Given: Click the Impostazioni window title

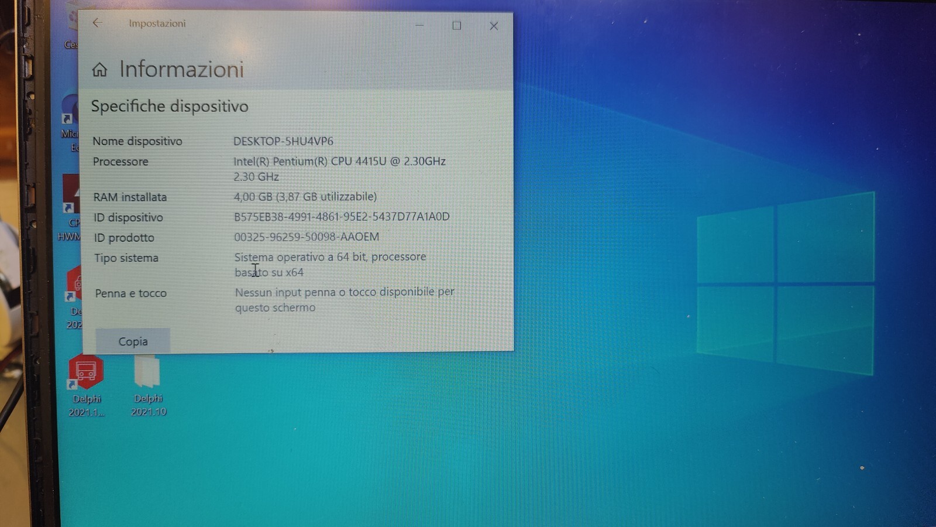Looking at the screenshot, I should click(157, 23).
